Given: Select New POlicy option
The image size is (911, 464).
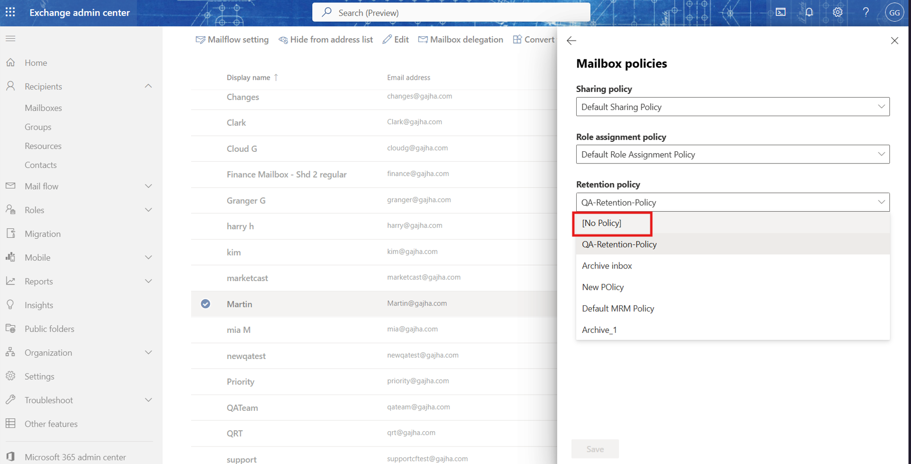Looking at the screenshot, I should 733,287.
